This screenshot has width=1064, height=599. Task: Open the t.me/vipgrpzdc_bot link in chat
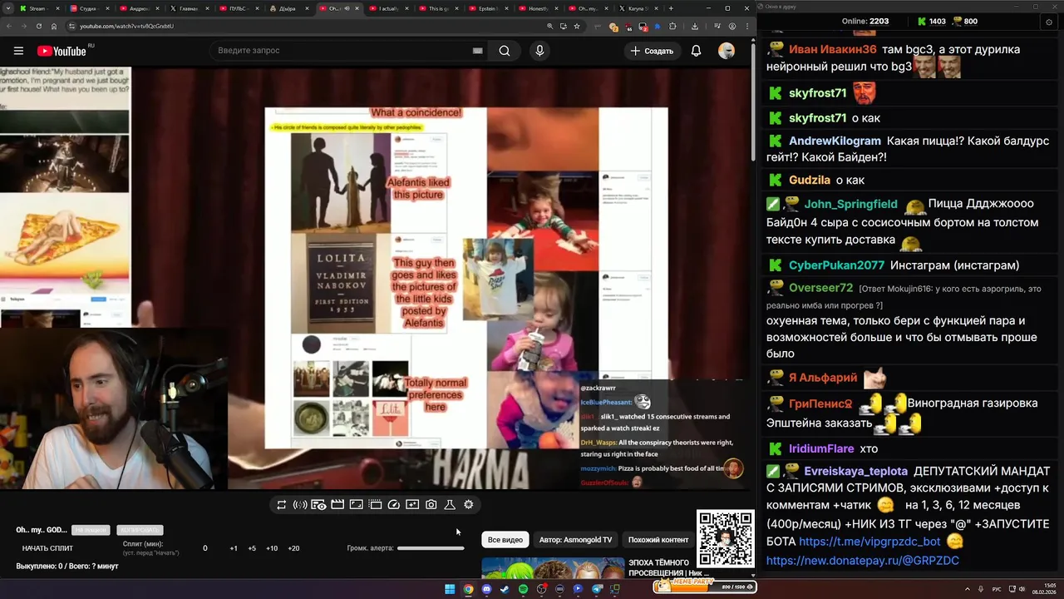tap(869, 542)
